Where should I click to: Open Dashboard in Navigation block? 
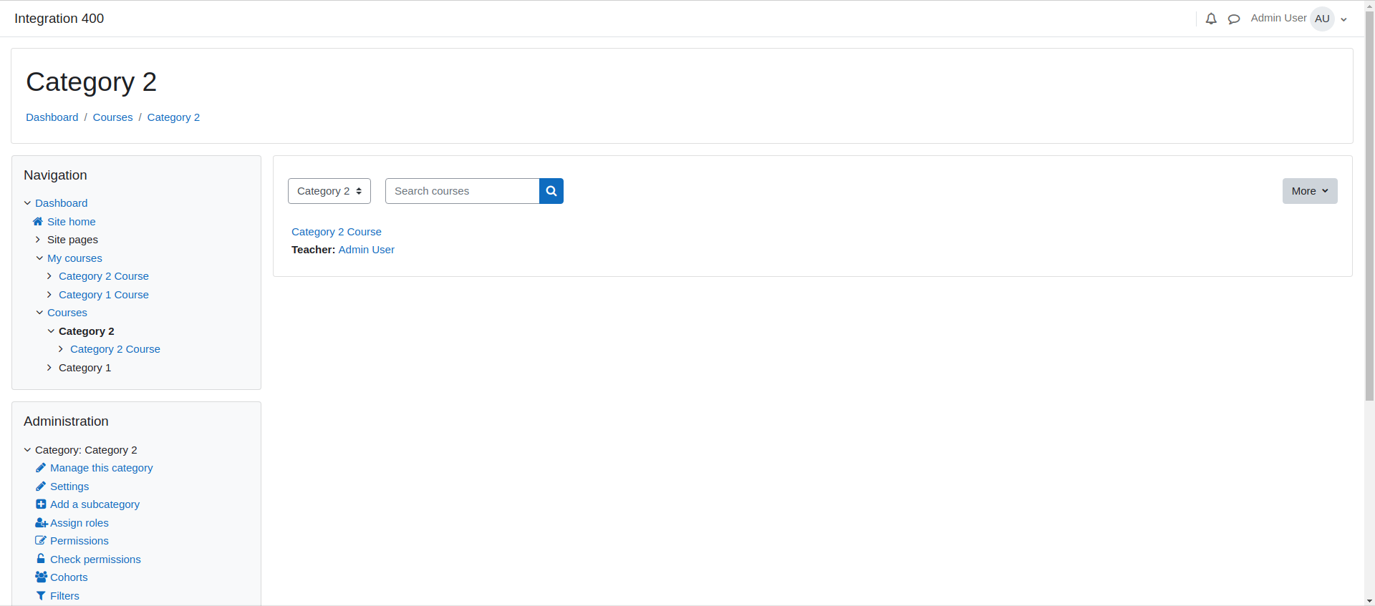point(61,203)
